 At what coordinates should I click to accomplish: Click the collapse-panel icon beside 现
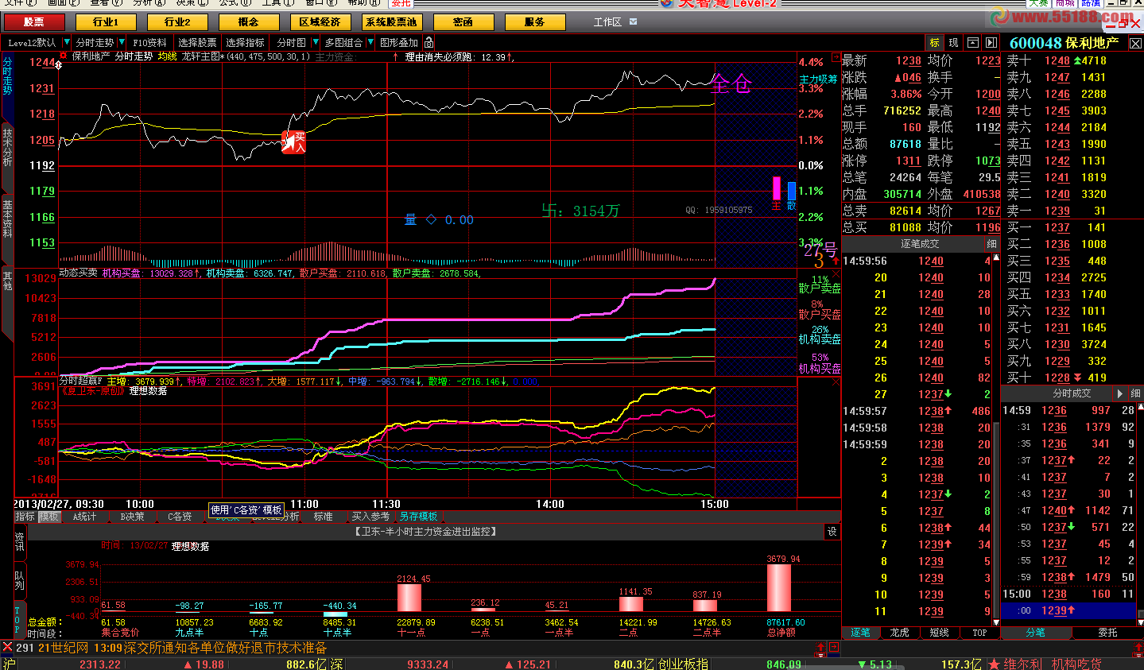[x=973, y=42]
